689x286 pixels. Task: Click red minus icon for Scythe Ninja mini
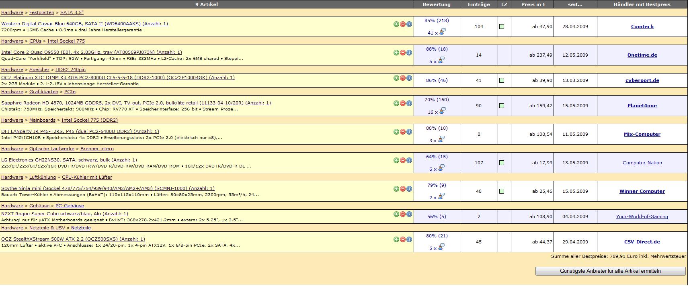point(402,189)
